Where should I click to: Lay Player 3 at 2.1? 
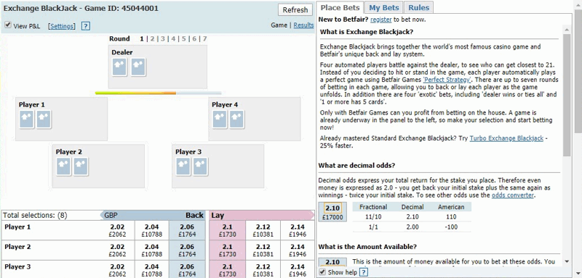coord(227,270)
